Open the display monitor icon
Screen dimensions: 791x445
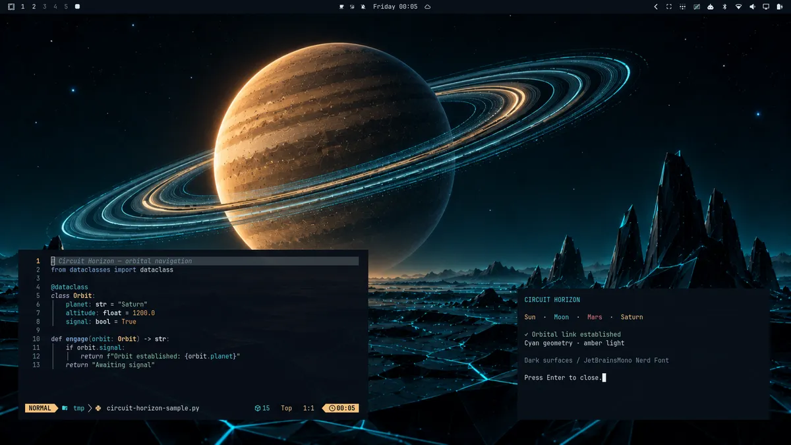click(x=766, y=7)
